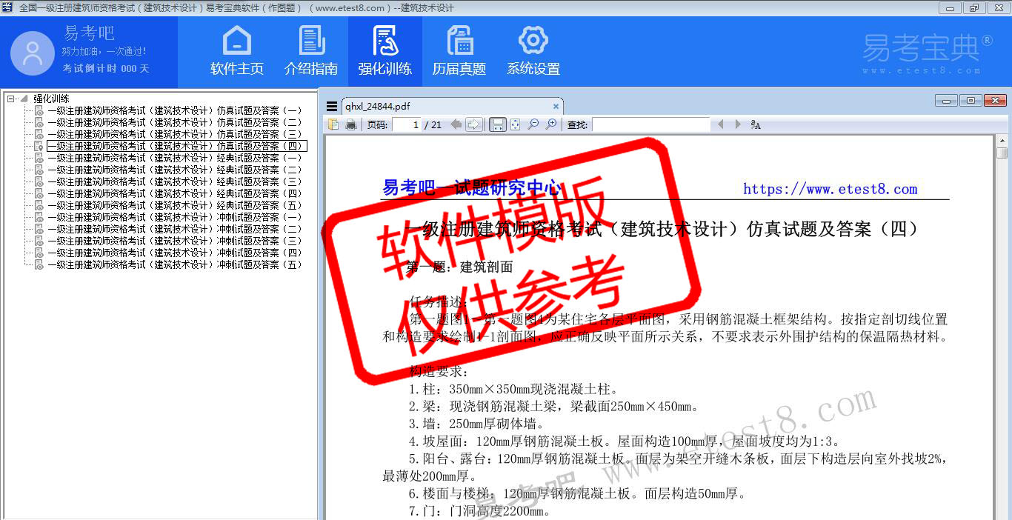Close the qhxl_24844.pdf tab
The height and width of the screenshot is (520, 1012).
point(556,106)
